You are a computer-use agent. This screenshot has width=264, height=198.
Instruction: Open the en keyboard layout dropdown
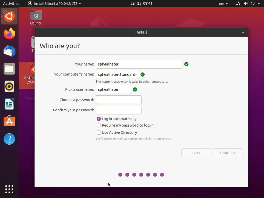click(224, 3)
